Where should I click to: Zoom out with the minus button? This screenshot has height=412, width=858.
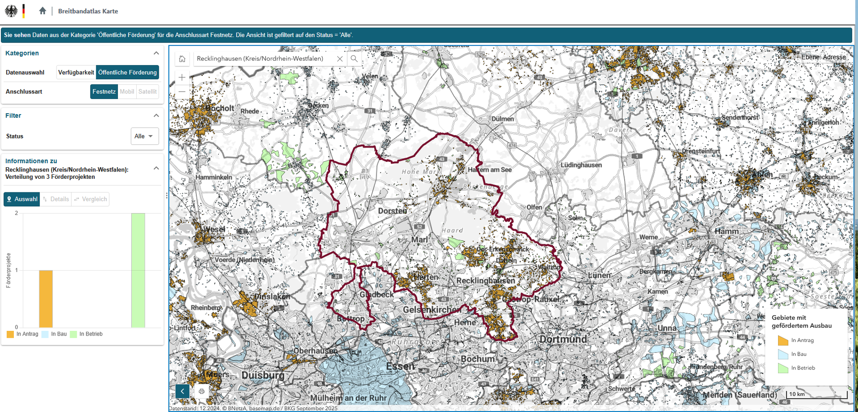(182, 92)
